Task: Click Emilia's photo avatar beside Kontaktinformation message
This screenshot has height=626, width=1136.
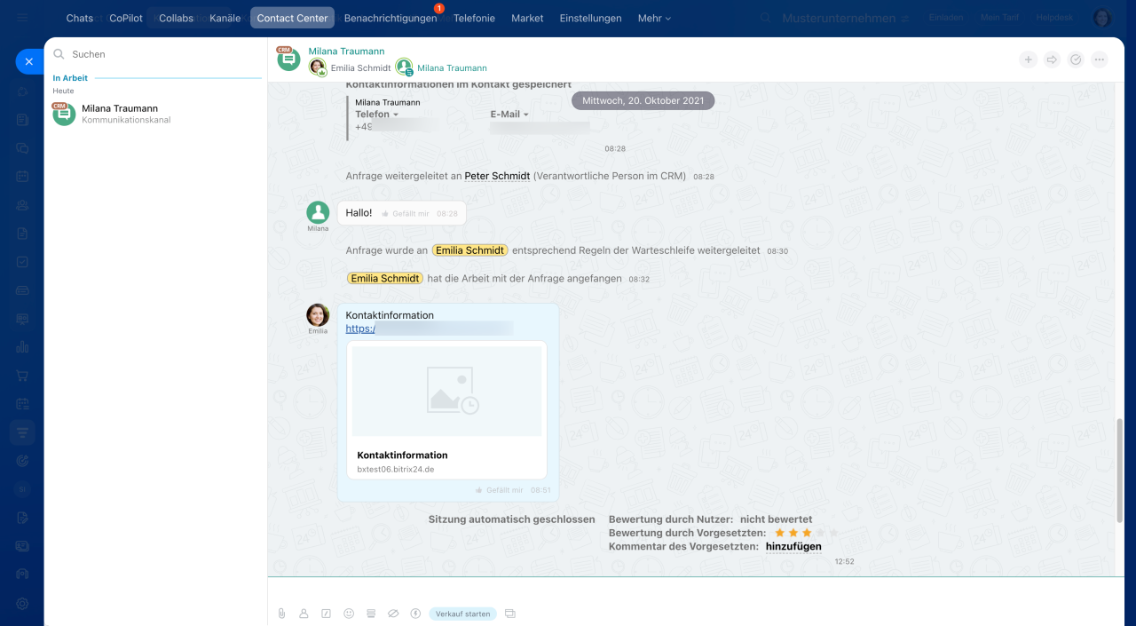Action: (318, 315)
